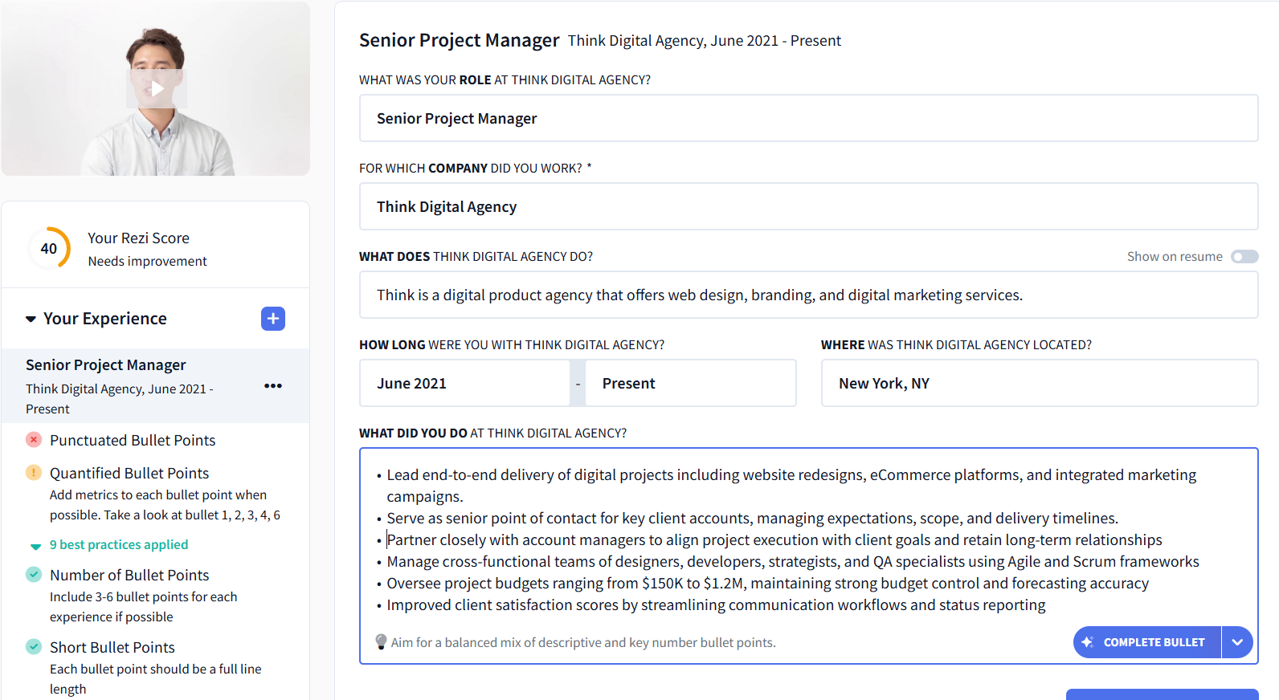Play the profile introduction video
1279x700 pixels.
point(157,88)
